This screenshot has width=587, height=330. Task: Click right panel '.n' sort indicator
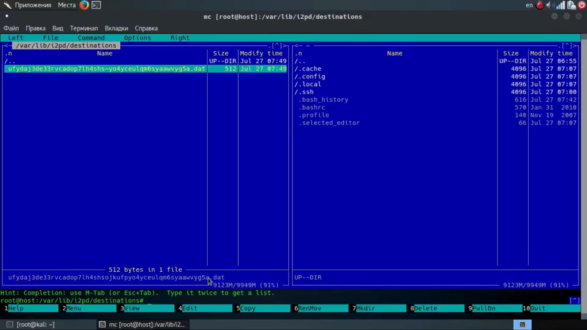298,53
